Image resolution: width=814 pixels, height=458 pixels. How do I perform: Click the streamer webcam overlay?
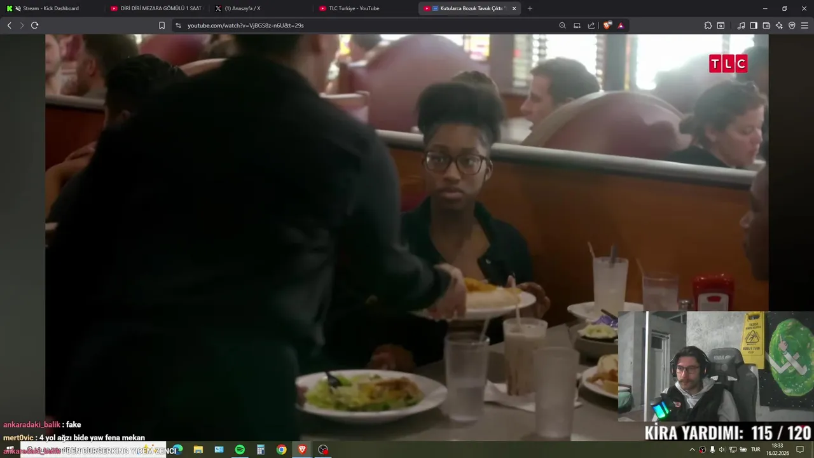pos(715,367)
